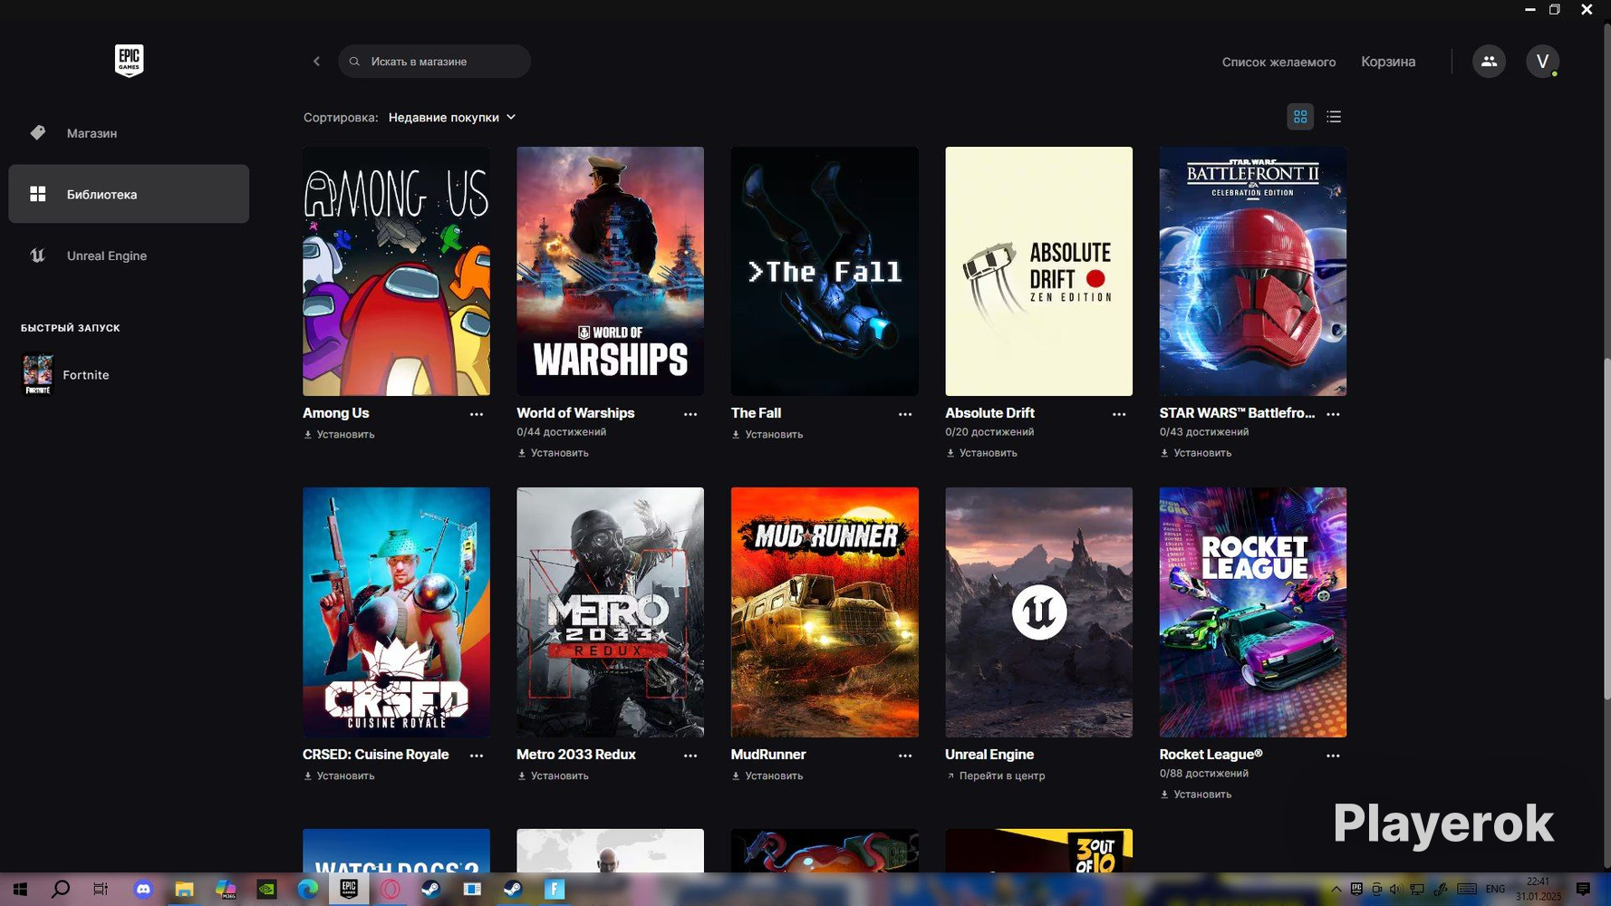Open The Fall cover art
1611x906 pixels.
[825, 271]
